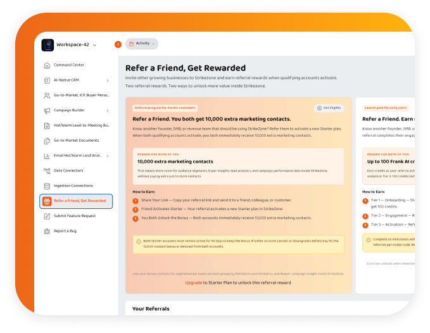Expand the AI-Native CRM submenu arrow
The width and height of the screenshot is (430, 333).
(x=108, y=80)
